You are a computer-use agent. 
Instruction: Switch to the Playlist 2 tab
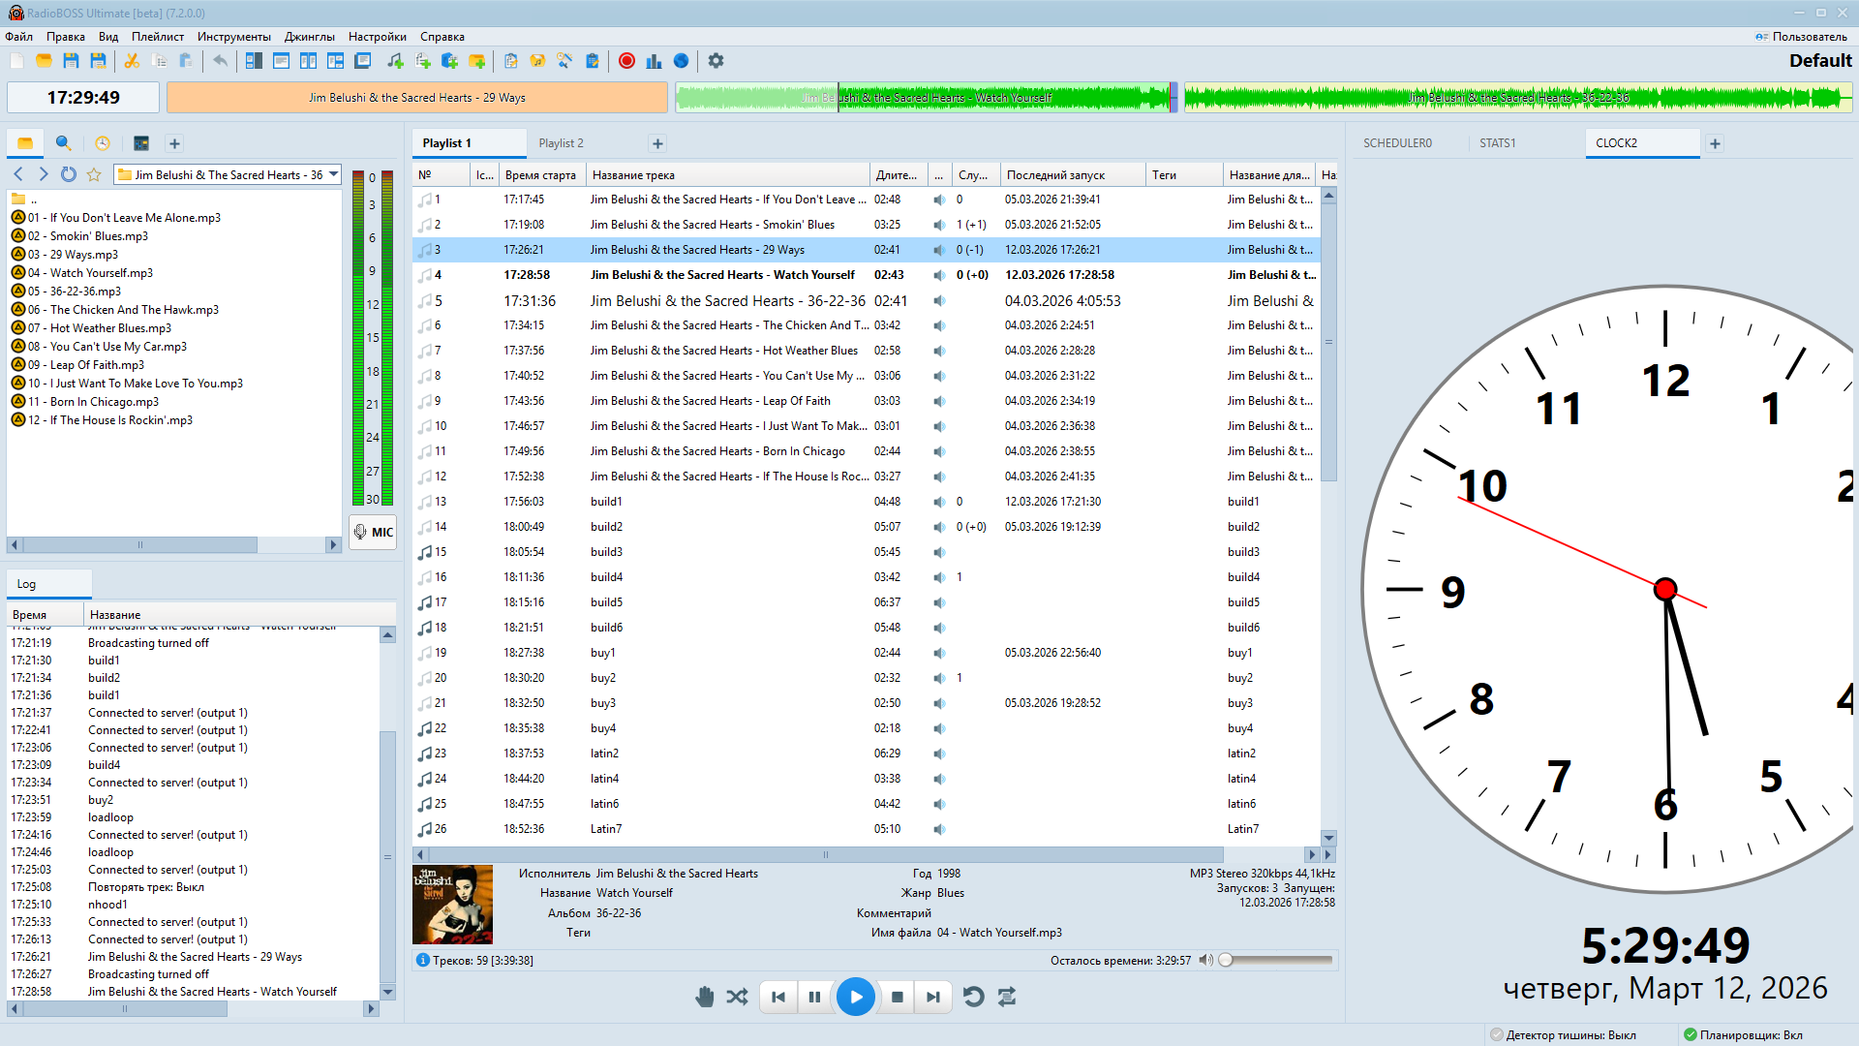[561, 143]
